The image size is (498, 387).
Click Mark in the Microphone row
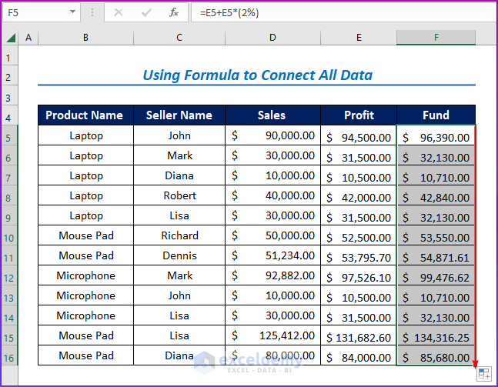(x=179, y=275)
